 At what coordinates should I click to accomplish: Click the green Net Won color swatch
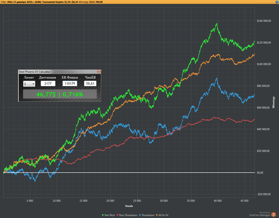(103, 215)
